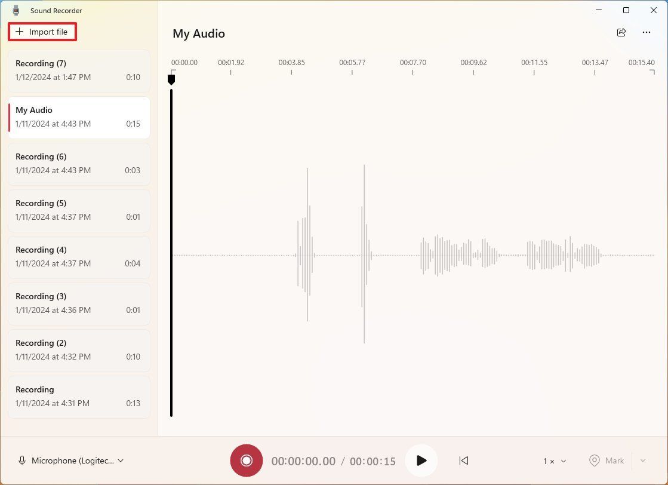Viewport: 668px width, 485px height.
Task: Add a marker using the Mark pin icon
Action: coord(595,461)
